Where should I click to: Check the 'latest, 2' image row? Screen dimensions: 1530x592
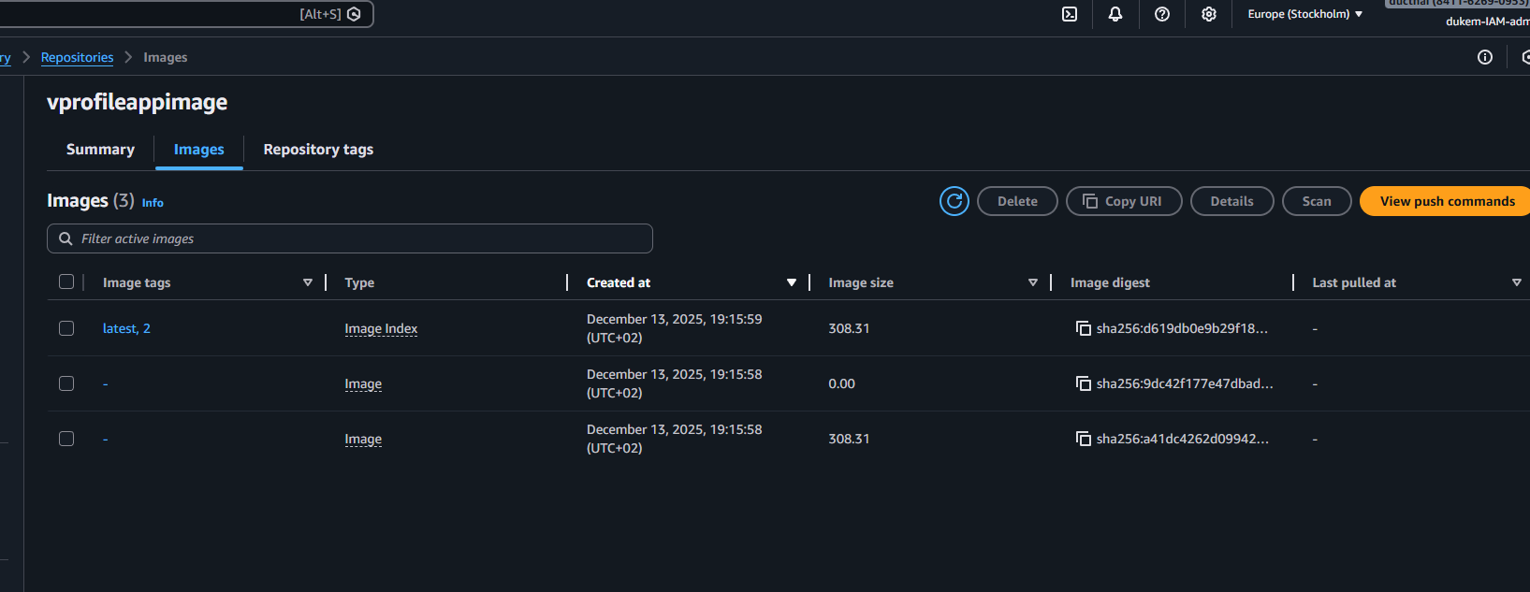coord(66,328)
